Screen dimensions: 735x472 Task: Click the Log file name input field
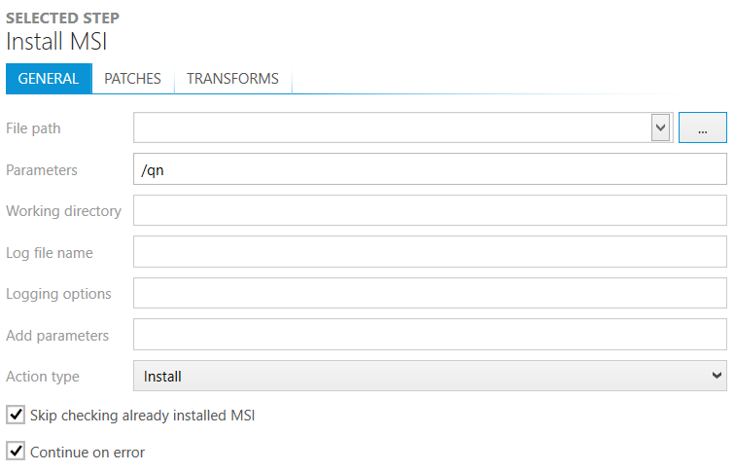(x=430, y=253)
